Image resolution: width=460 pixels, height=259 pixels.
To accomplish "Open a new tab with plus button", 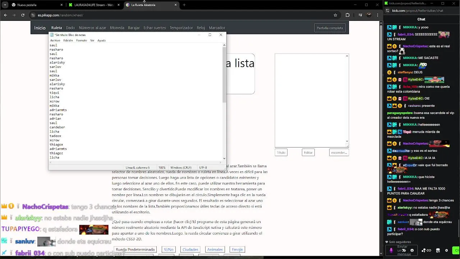I will click(x=184, y=5).
